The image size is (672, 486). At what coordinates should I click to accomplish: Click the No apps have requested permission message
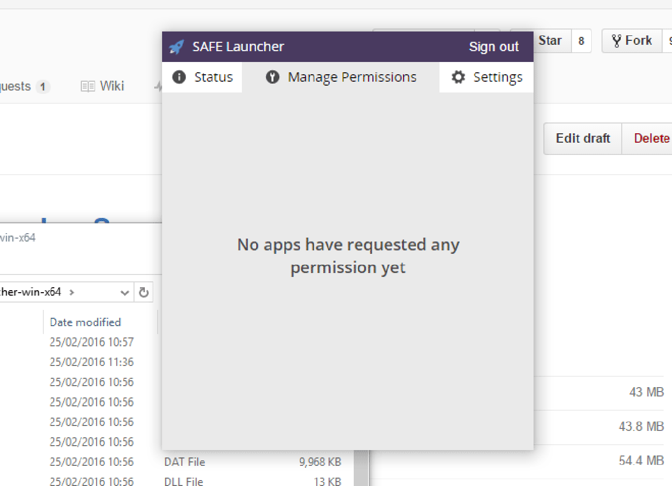(x=348, y=256)
